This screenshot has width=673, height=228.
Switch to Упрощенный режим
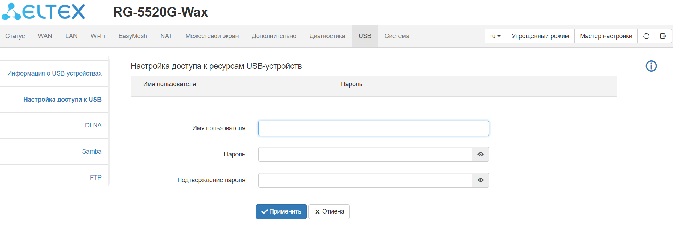point(540,36)
